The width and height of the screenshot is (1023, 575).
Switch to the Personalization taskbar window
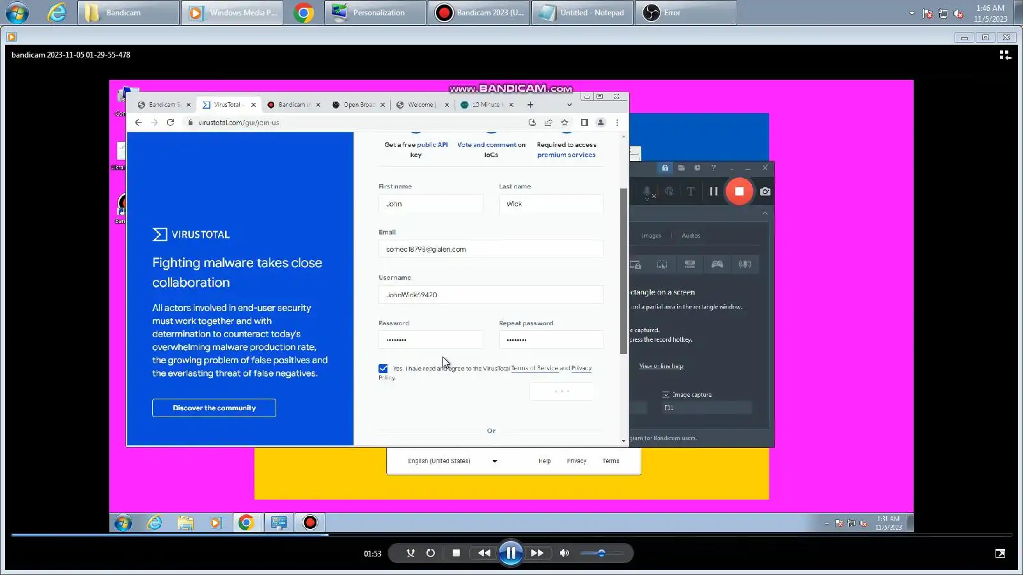pyautogui.click(x=375, y=13)
